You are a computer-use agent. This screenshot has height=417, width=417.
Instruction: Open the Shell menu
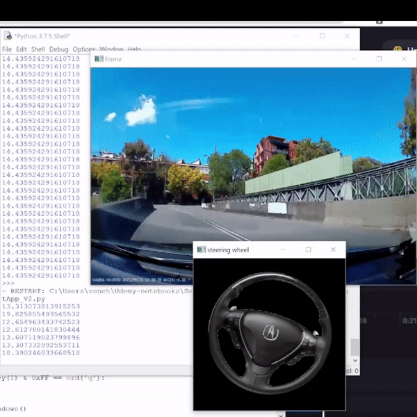38,49
